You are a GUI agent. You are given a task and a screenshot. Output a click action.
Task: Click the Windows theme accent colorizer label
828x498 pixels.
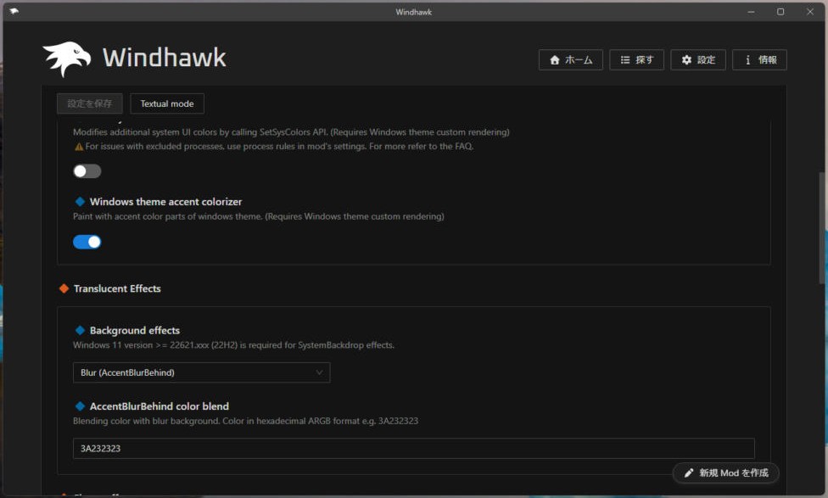coord(165,202)
